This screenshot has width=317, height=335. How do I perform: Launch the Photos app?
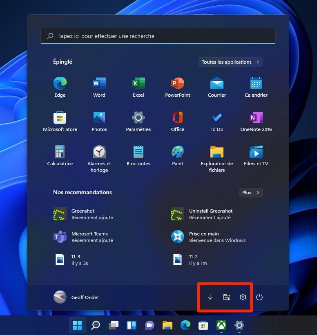[99, 121]
